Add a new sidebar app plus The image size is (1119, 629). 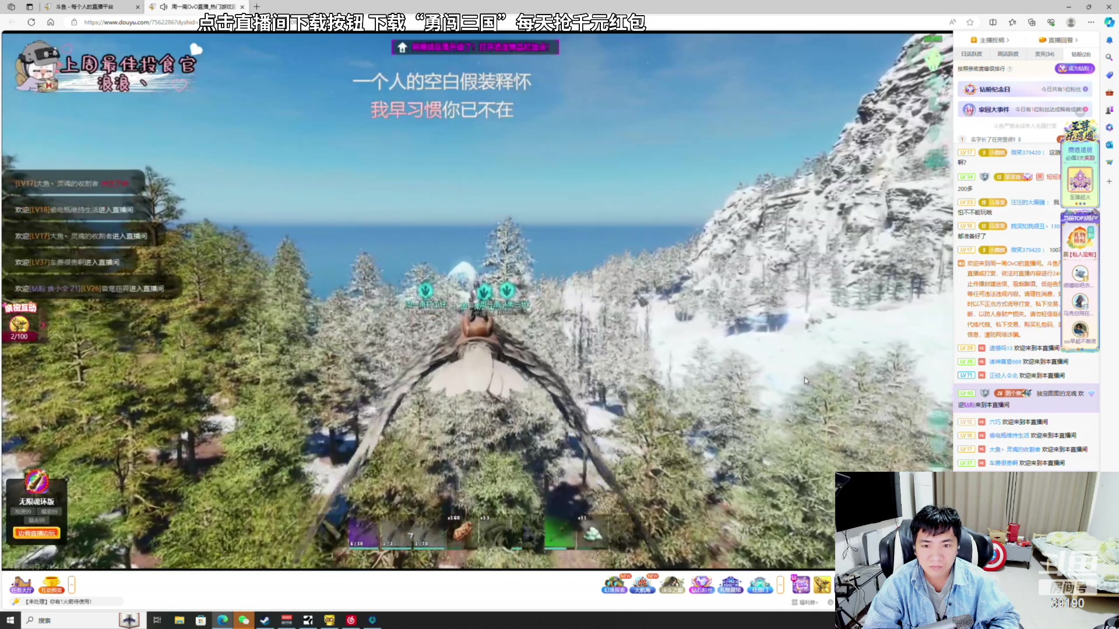click(x=1109, y=182)
